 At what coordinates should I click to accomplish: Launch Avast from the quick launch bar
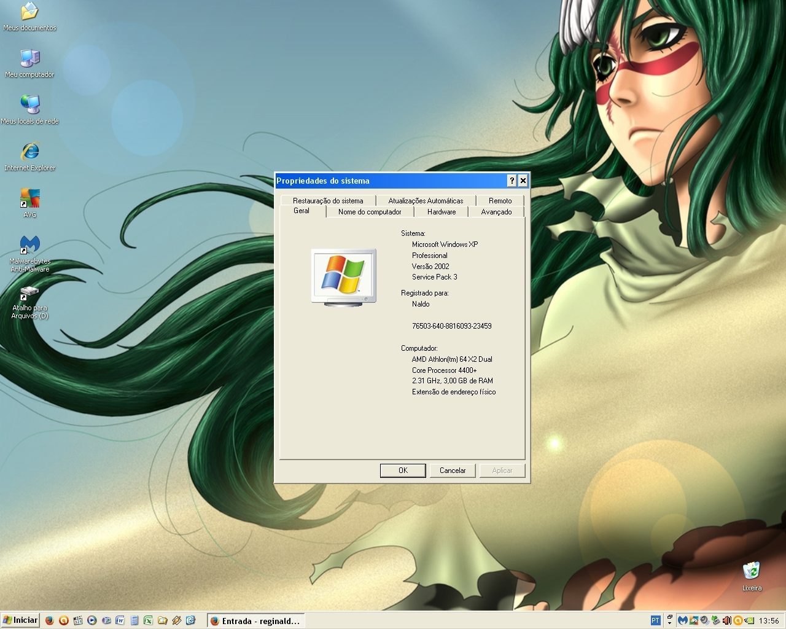click(64, 620)
